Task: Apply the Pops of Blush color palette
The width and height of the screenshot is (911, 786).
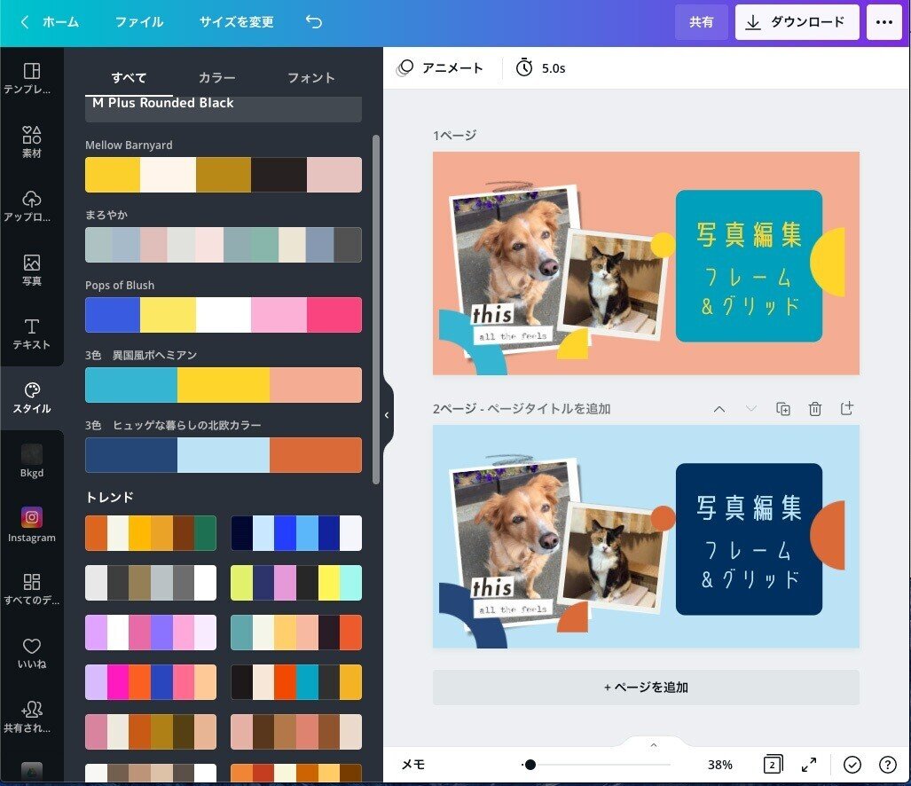Action: (223, 315)
